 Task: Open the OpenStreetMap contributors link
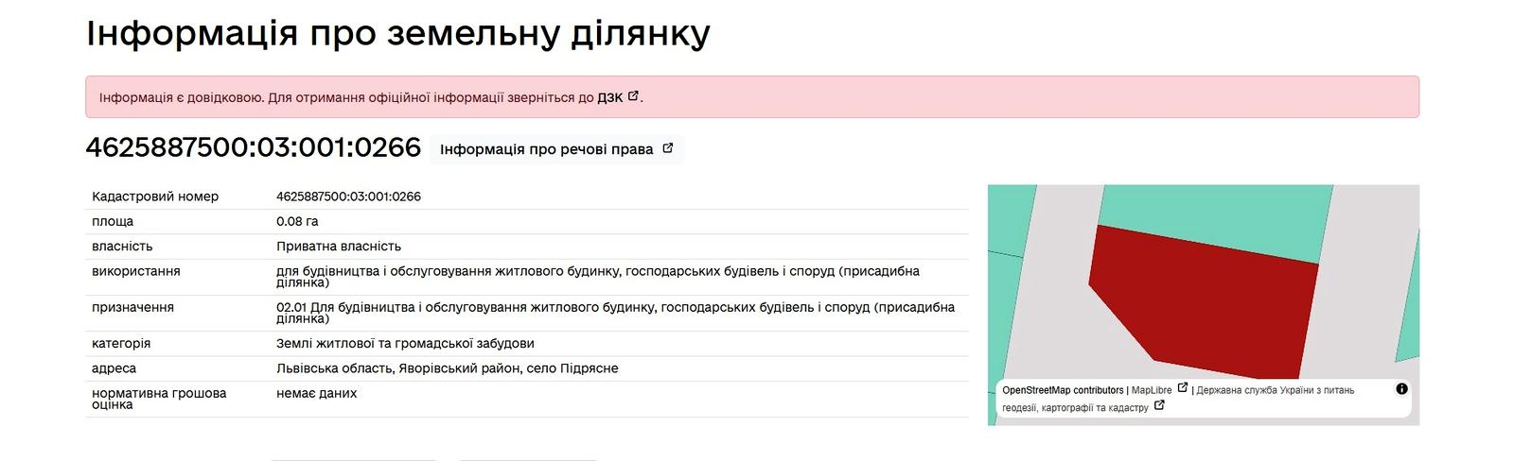pyautogui.click(x=1062, y=390)
